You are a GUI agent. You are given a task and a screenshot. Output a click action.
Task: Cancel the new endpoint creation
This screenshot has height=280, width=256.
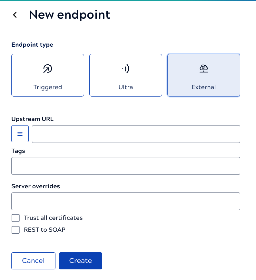[33, 261]
